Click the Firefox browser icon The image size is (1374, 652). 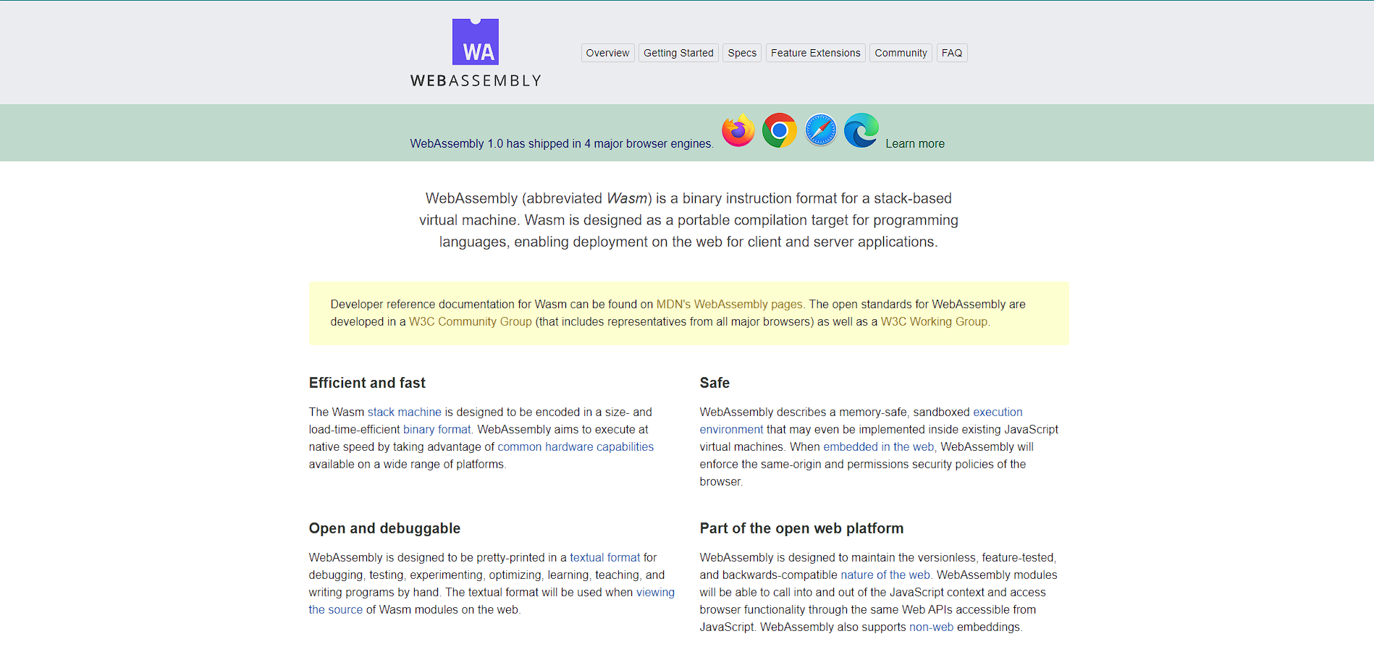pyautogui.click(x=737, y=130)
